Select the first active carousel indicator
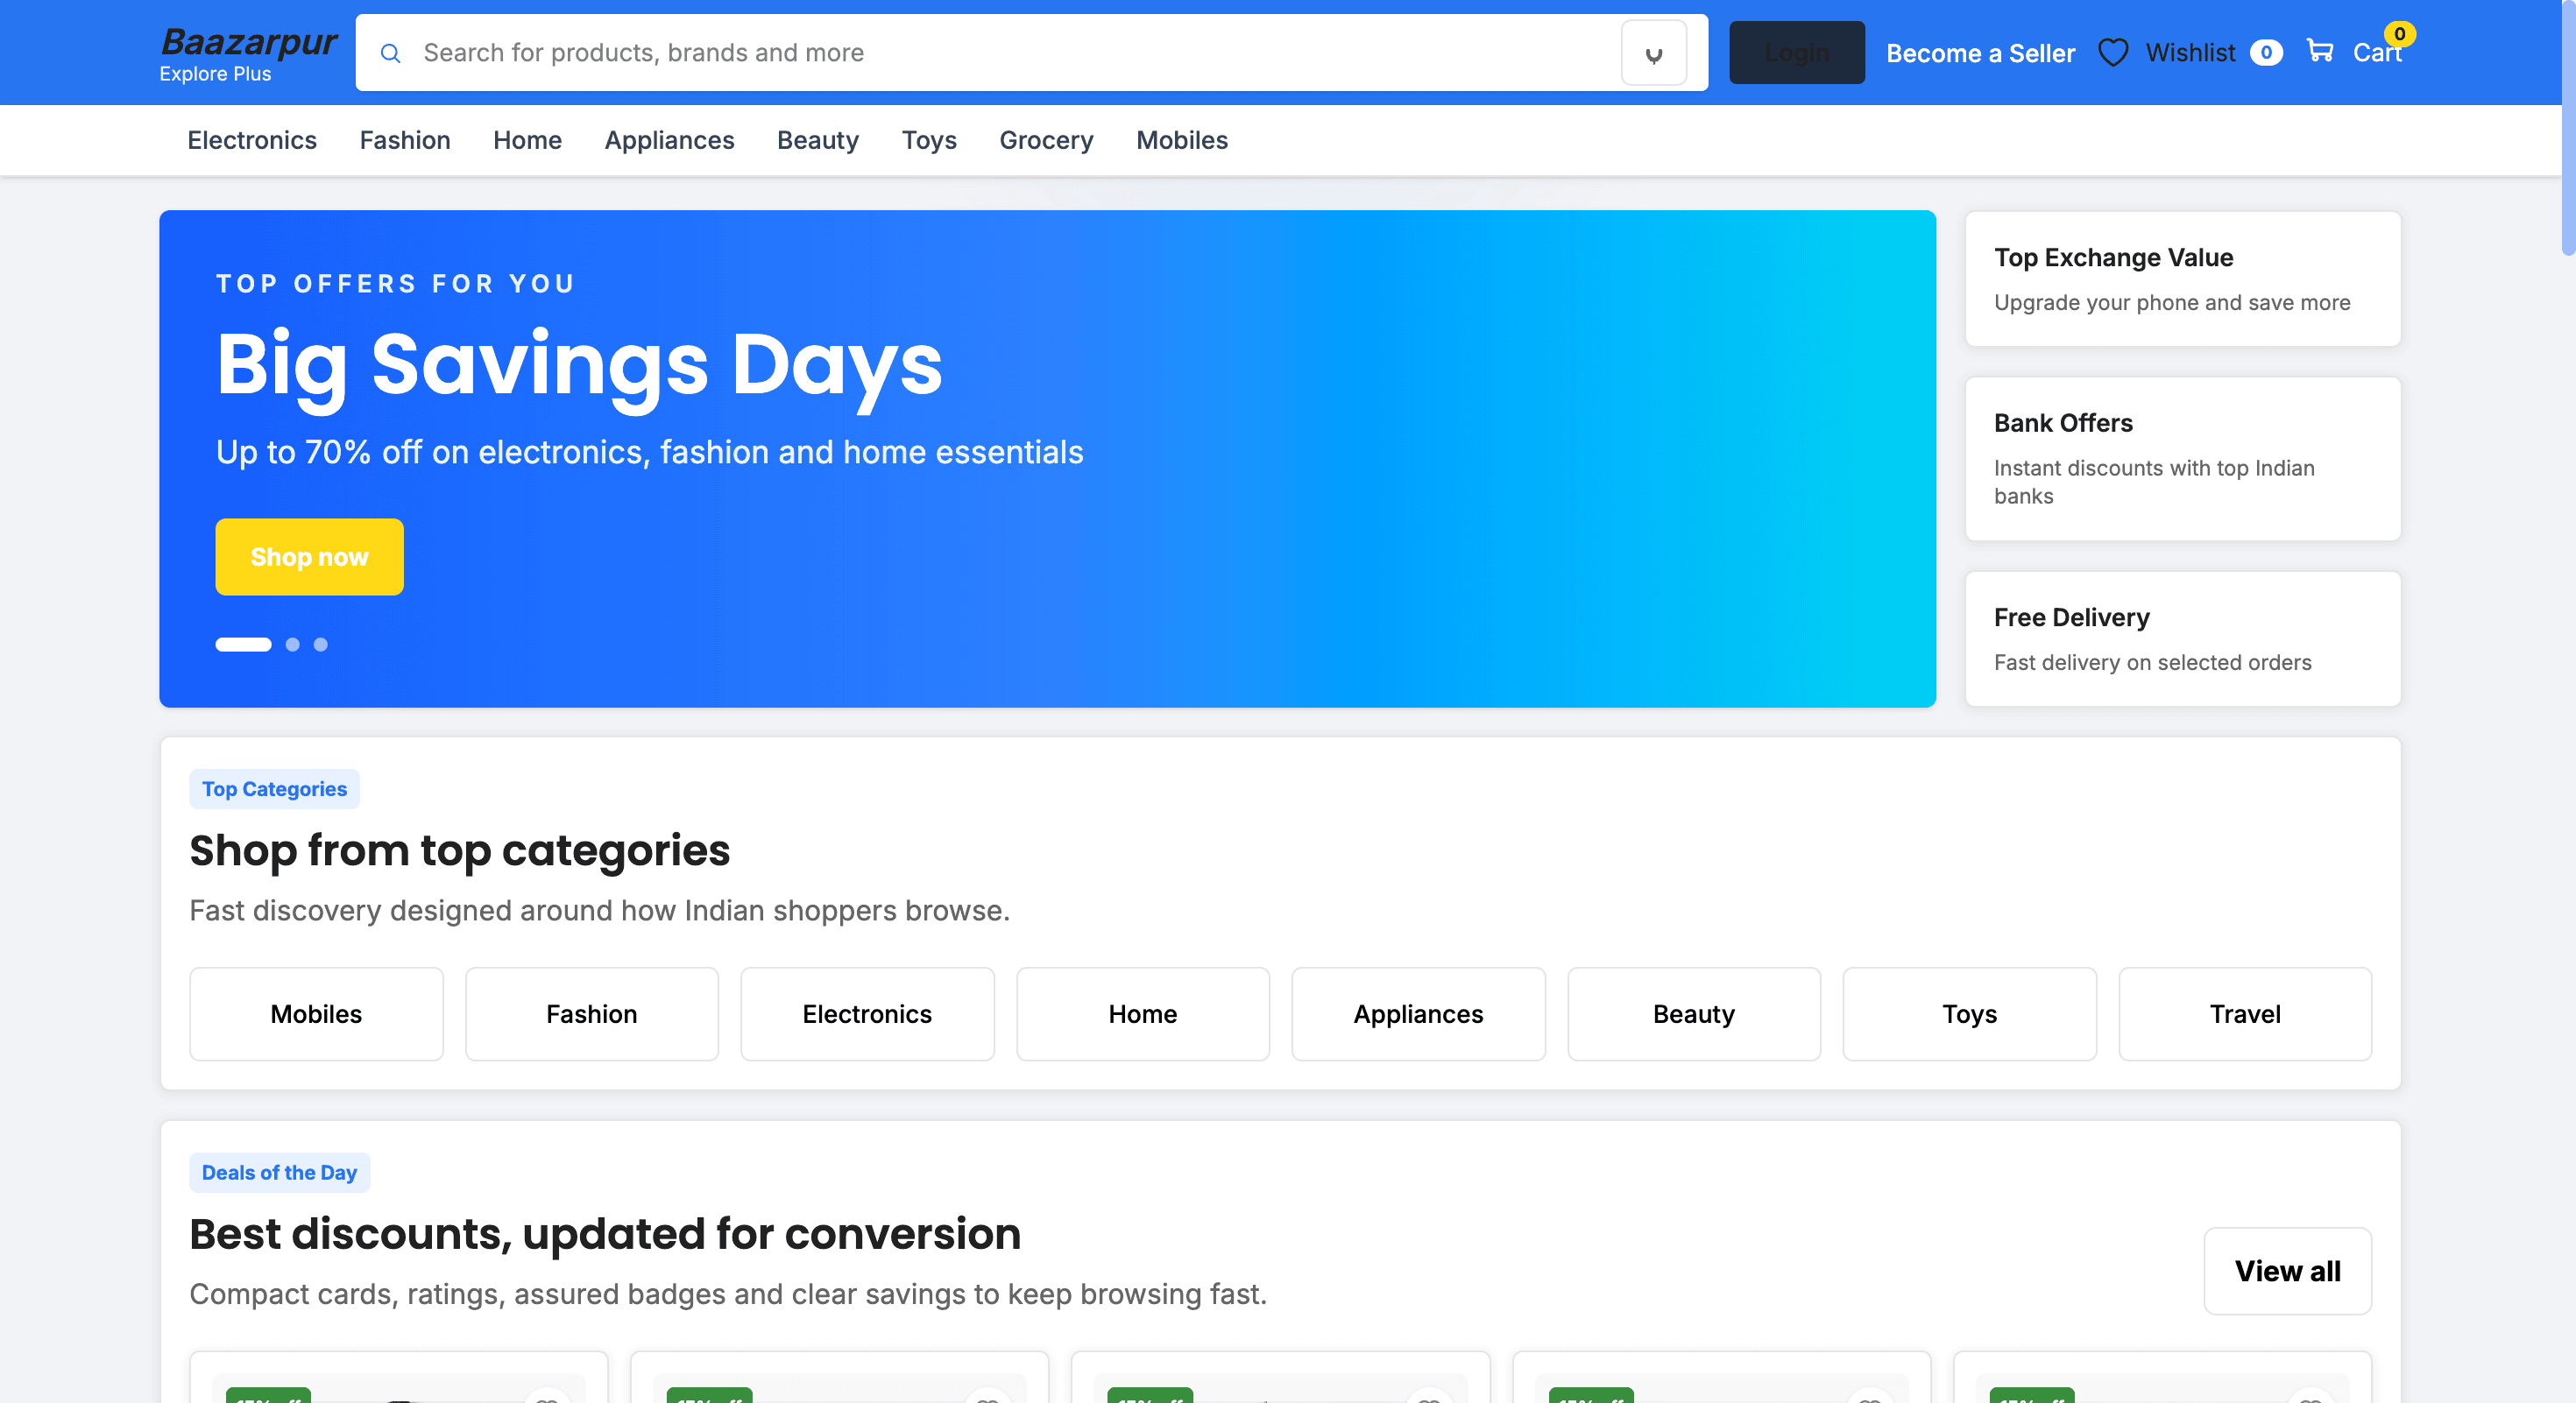 coord(243,645)
